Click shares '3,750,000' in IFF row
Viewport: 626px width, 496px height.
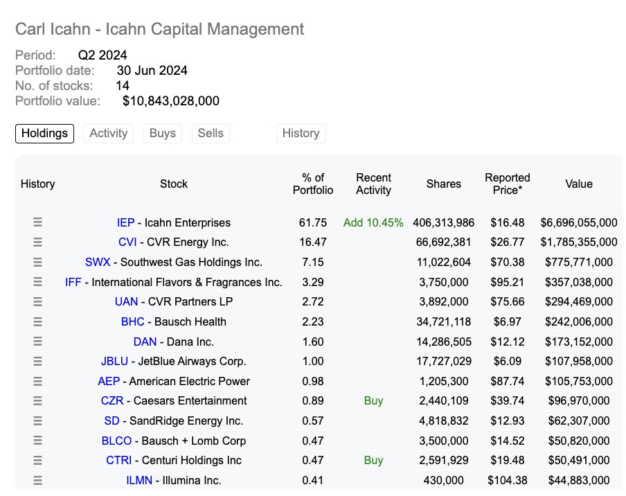pos(444,282)
